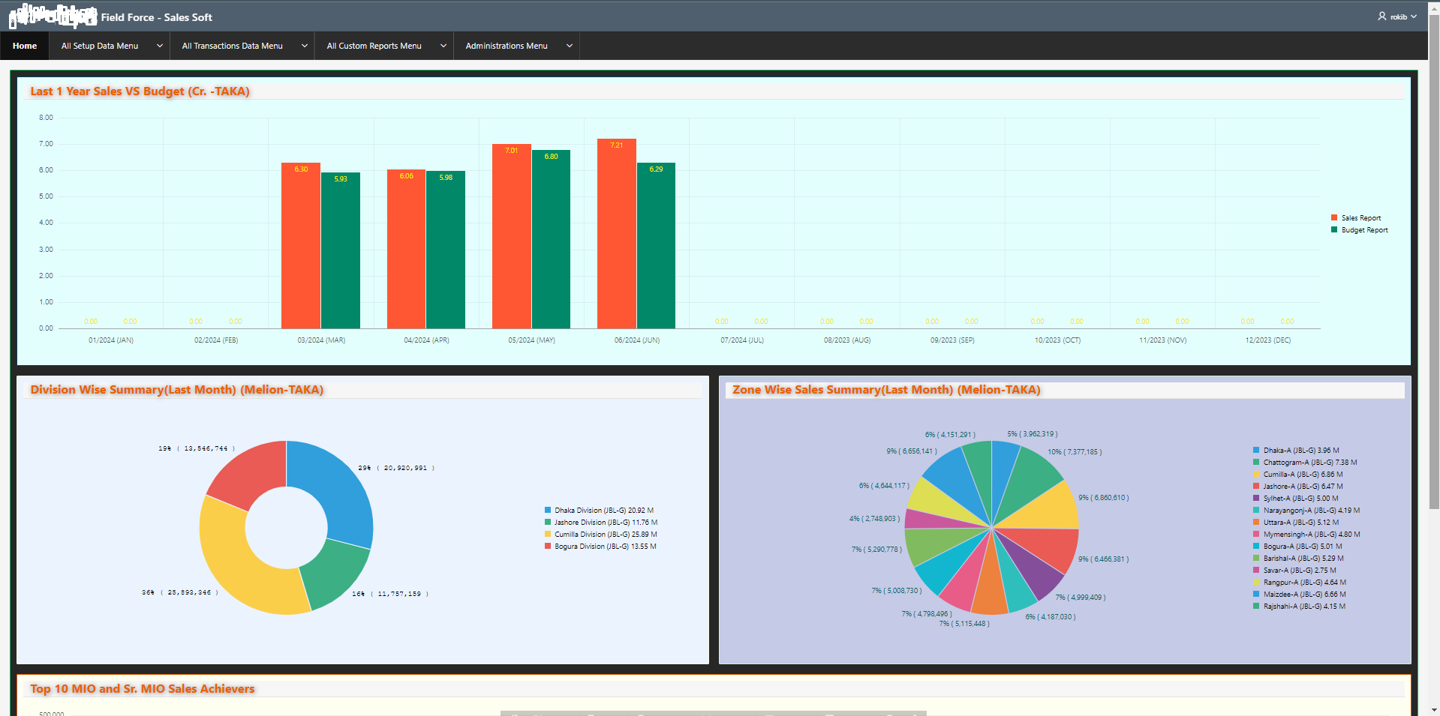Select the 03/2024 sales bar 6.30
1440x716 pixels.
[x=301, y=245]
